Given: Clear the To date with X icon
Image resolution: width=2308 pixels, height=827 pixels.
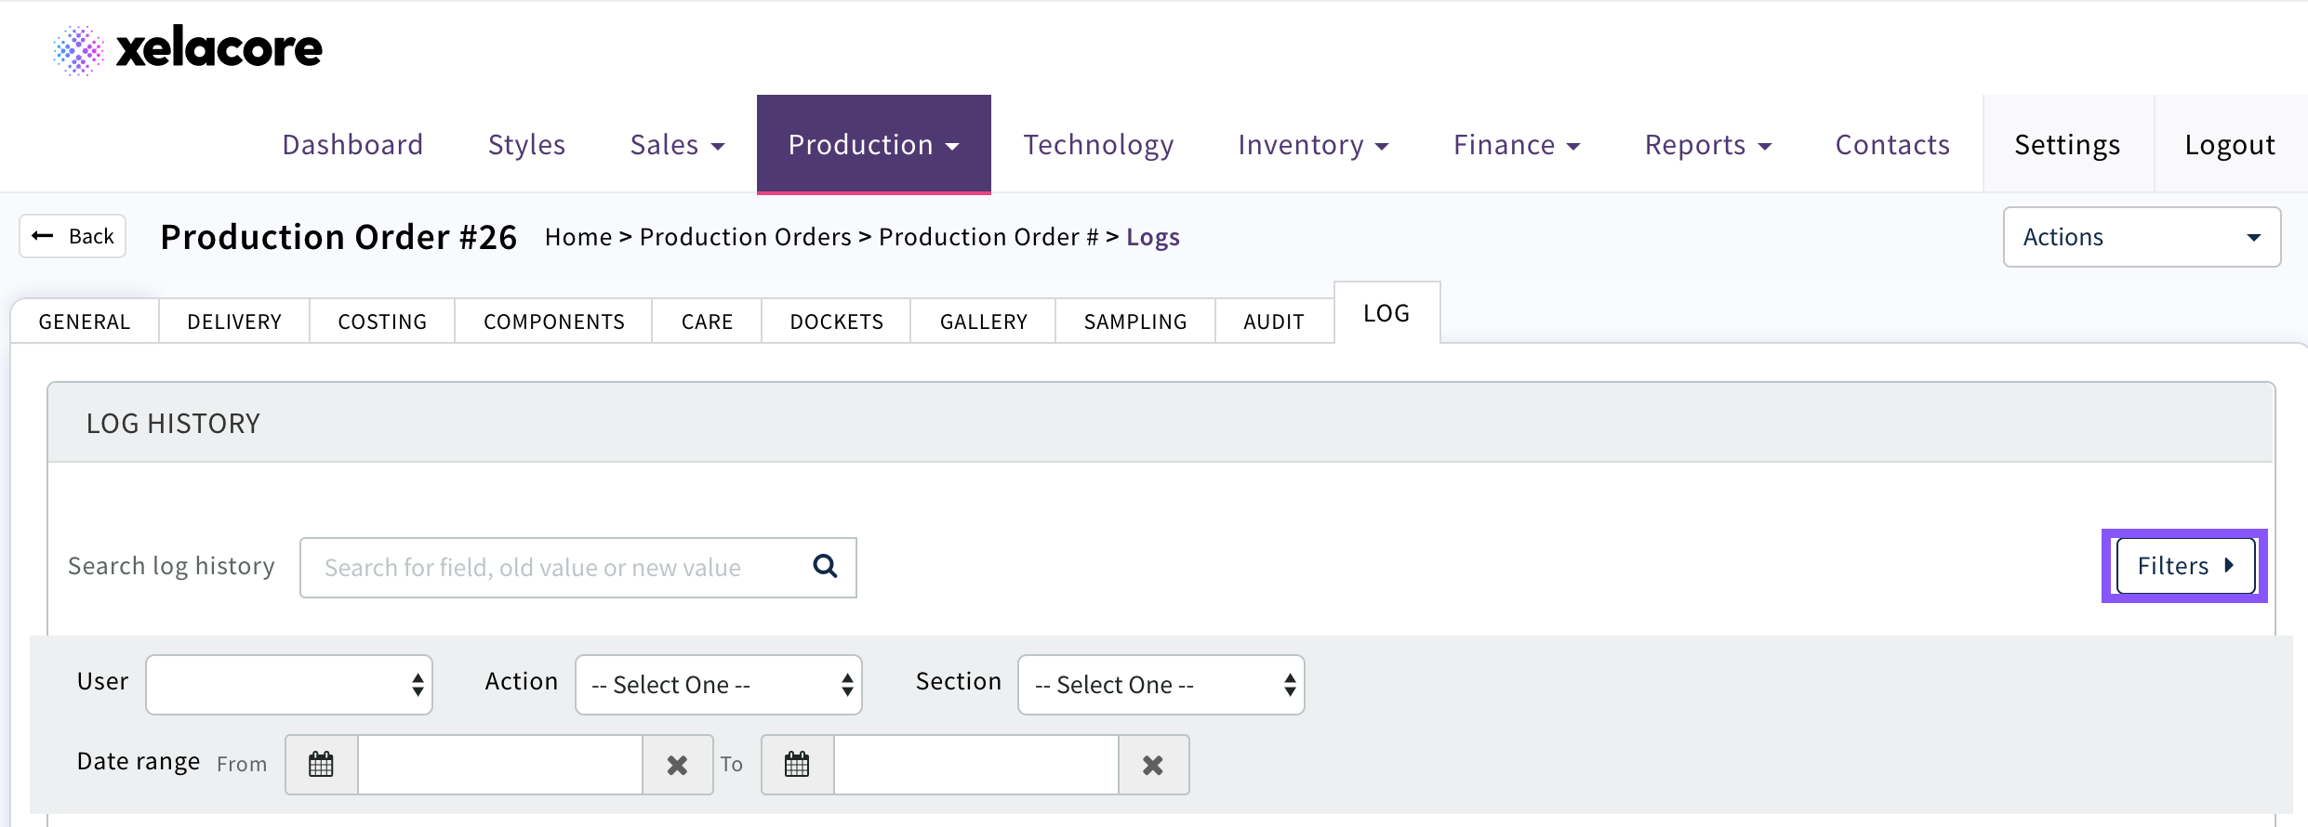Looking at the screenshot, I should 1153,765.
